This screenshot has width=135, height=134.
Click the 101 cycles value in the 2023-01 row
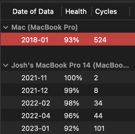[x=99, y=128]
